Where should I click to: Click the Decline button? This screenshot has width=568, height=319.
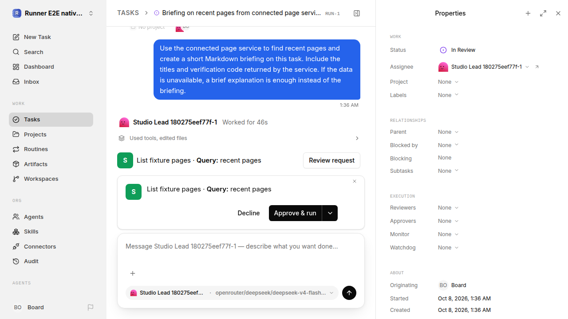tap(248, 213)
